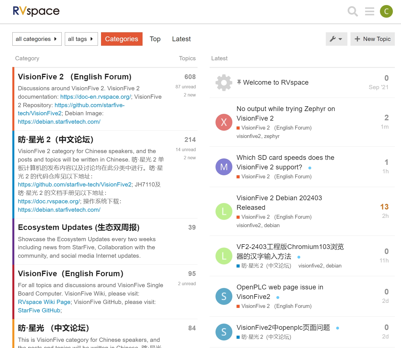The width and height of the screenshot is (401, 348).
Task: Open the StarFive GitHub link
Action: point(39,310)
